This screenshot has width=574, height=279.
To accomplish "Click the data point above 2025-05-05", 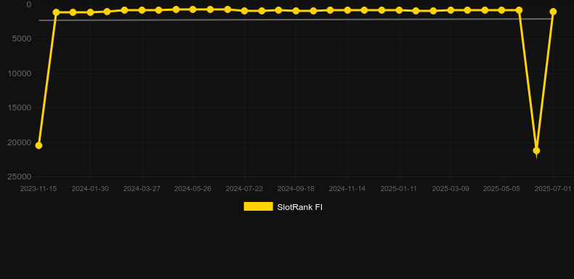I will (x=501, y=10).
